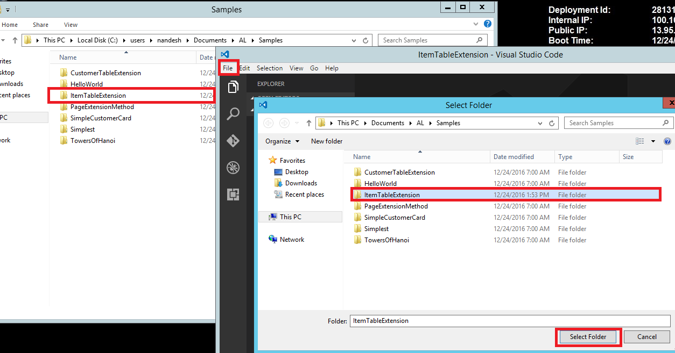The width and height of the screenshot is (675, 353).
Task: Sort by Size column in dialog
Action: (641, 157)
